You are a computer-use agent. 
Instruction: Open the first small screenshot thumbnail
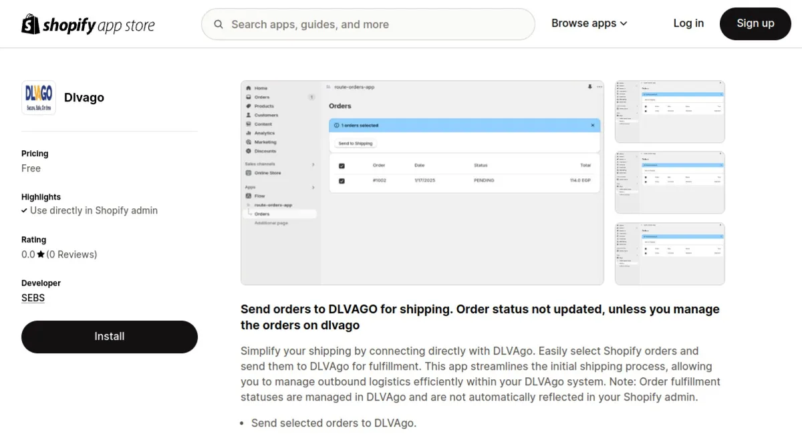point(670,112)
